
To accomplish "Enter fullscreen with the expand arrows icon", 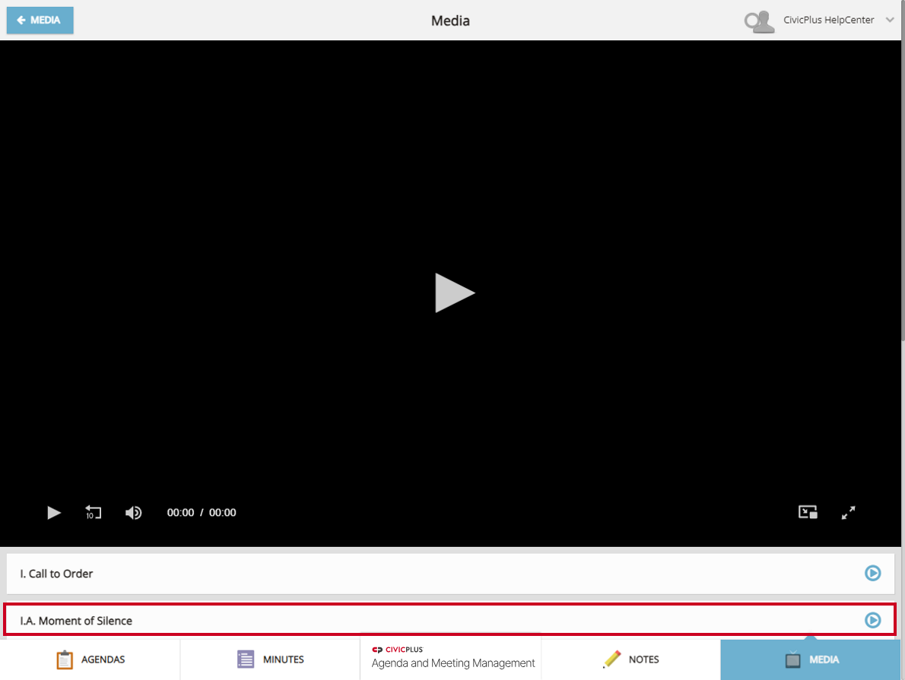I will (848, 512).
